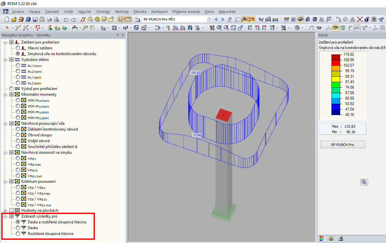
Task: Click the colored isosurfaces results icon
Action: [x=335, y=28]
